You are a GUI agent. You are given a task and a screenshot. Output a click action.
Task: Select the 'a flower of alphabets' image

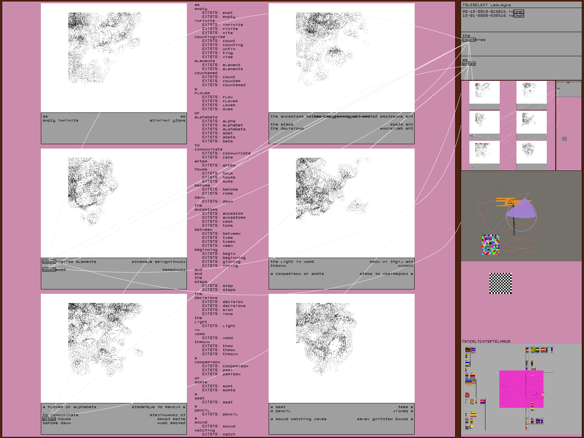click(x=114, y=348)
